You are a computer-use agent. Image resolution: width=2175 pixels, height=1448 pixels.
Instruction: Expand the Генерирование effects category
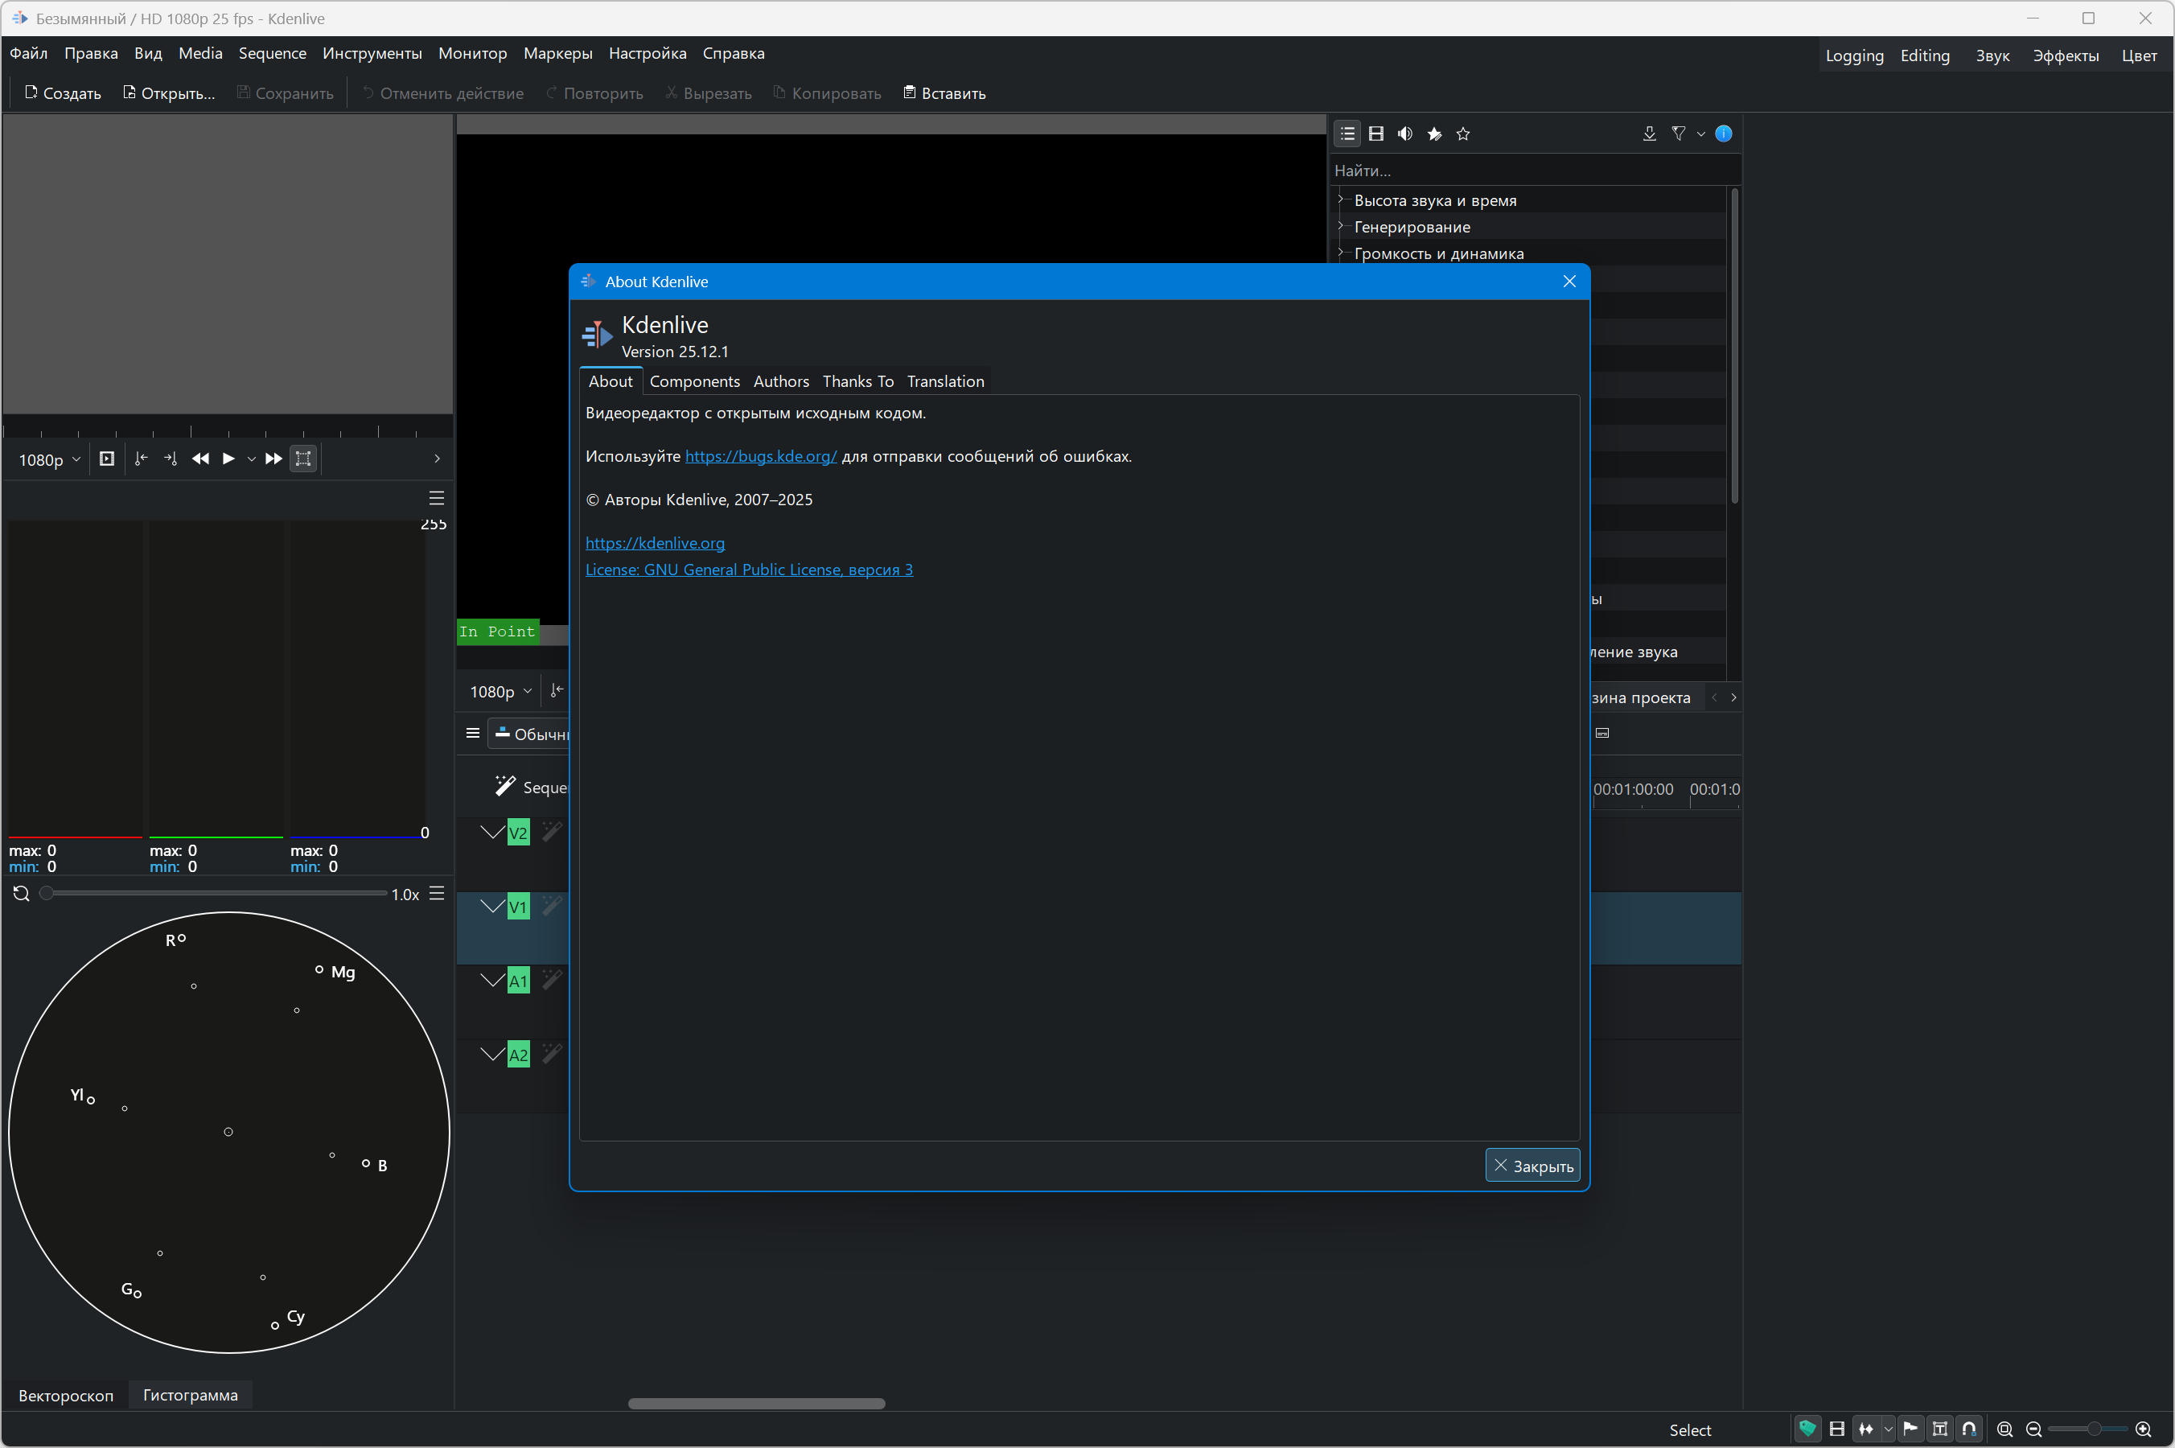[x=1340, y=226]
